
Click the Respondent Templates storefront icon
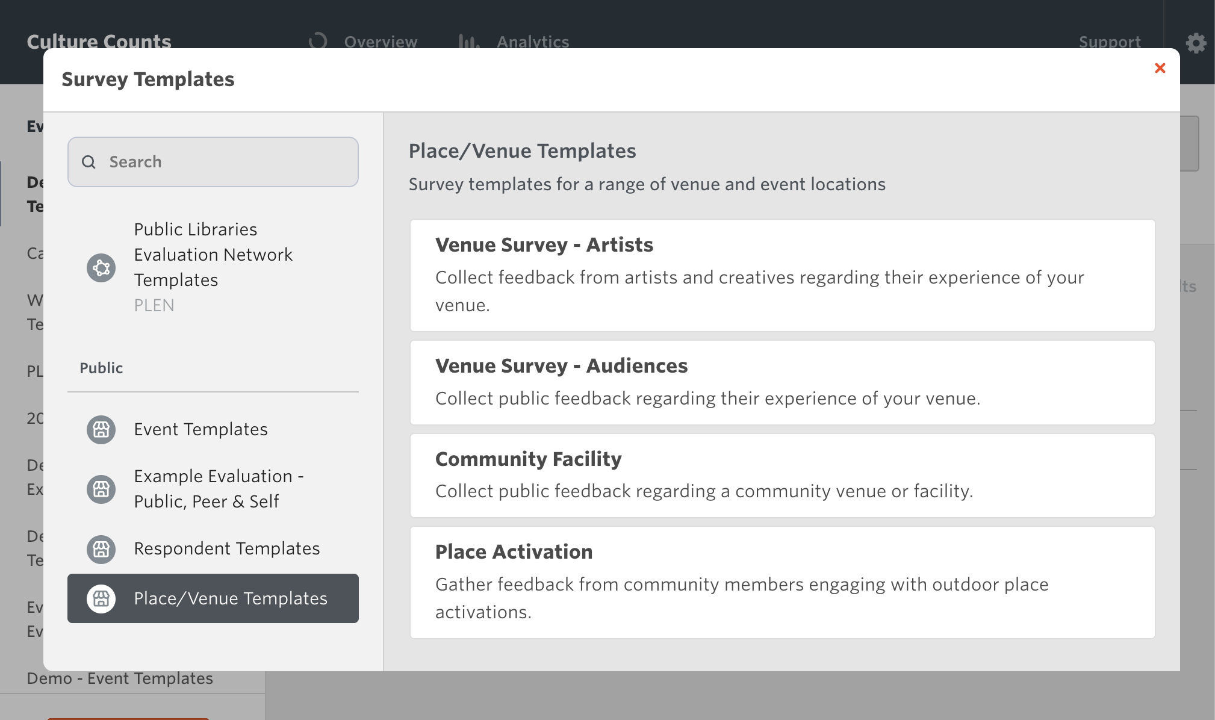(101, 549)
